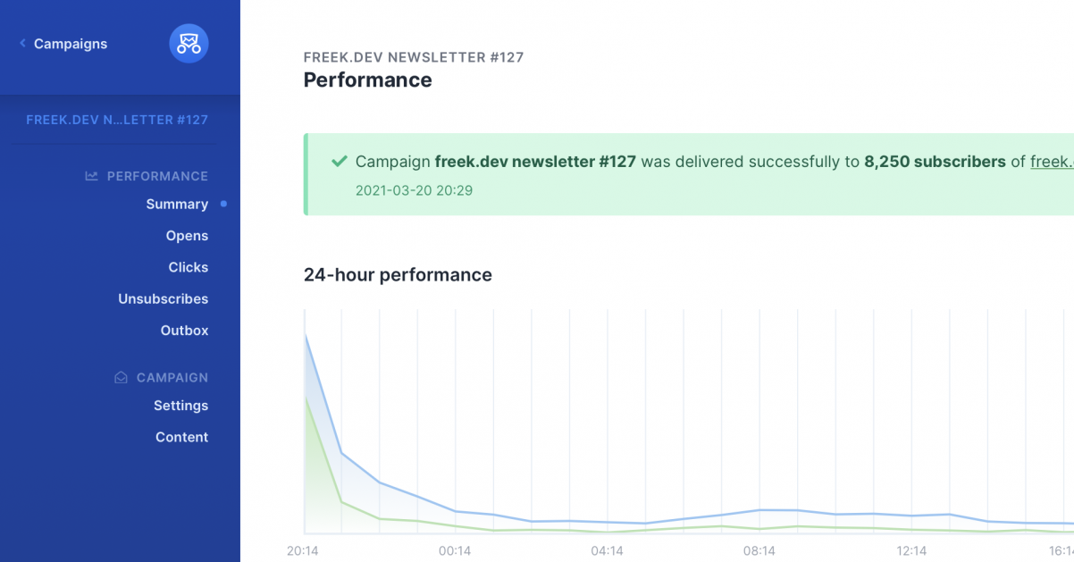Open the campaign Outbox

click(x=184, y=331)
